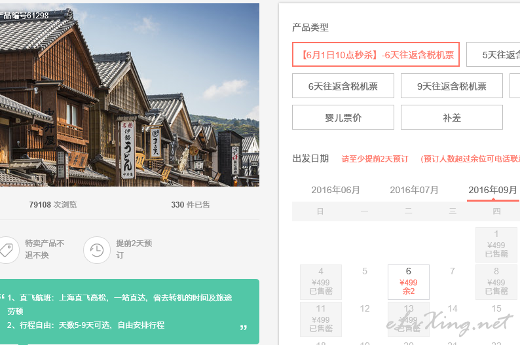Click the 预订人数超过余位可电话联系 notice
Image resolution: width=520 pixels, height=345 pixels.
470,159
